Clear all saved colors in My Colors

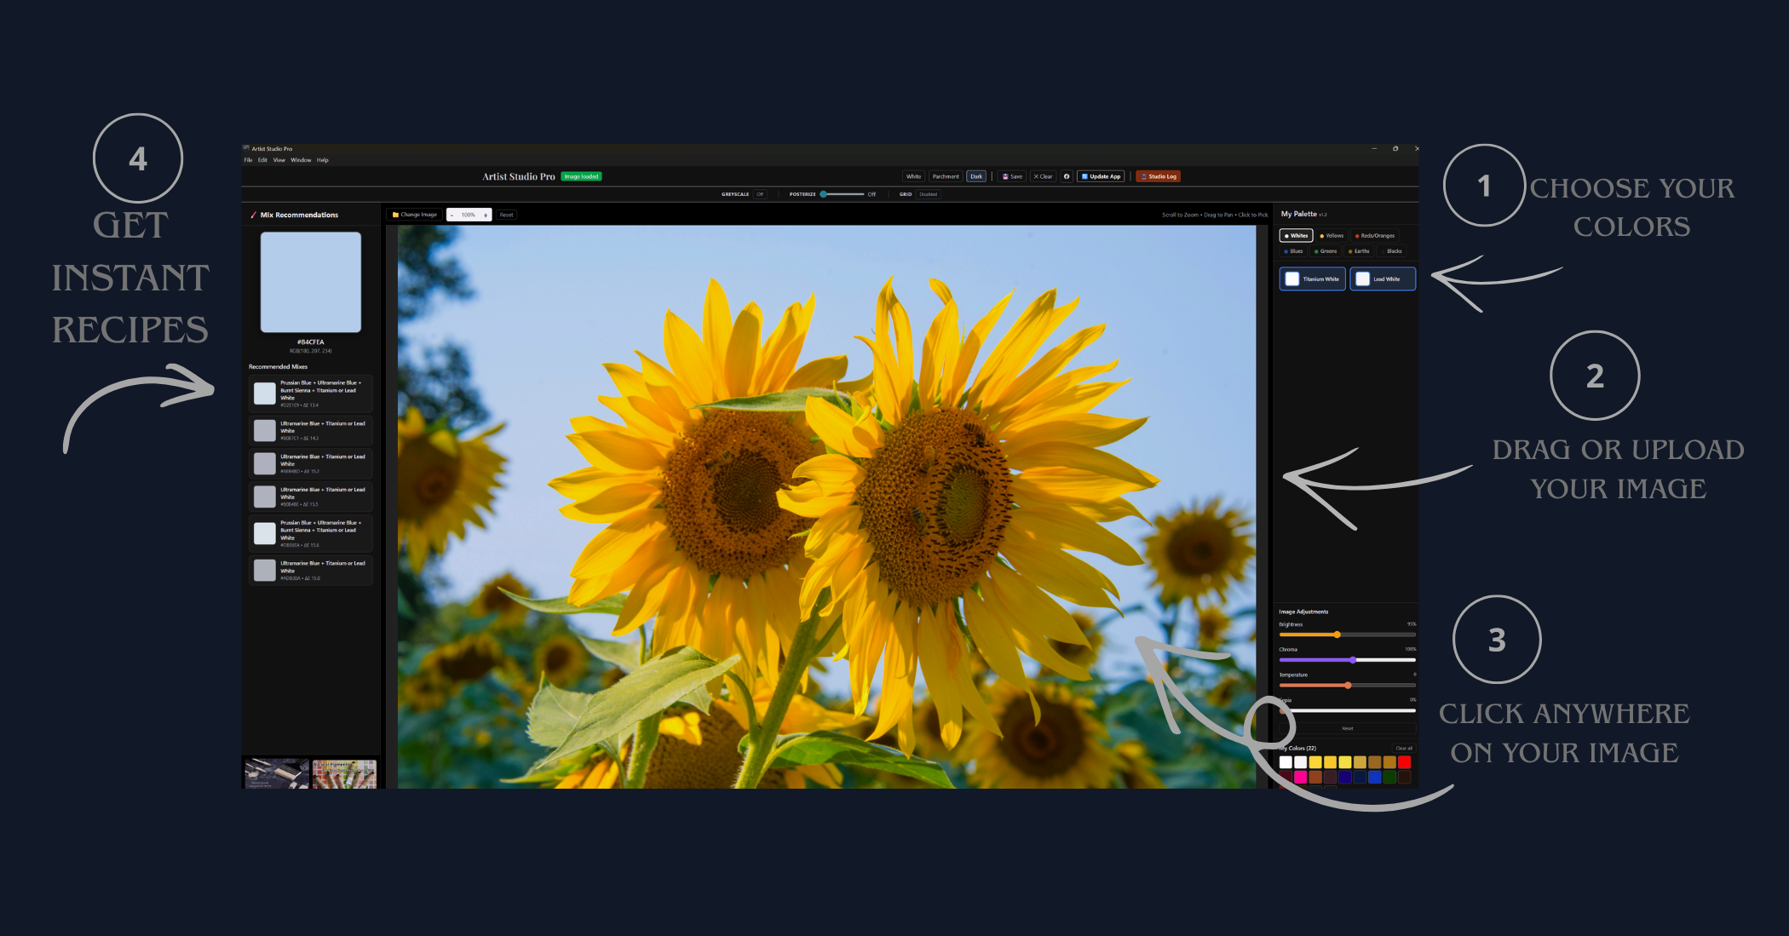point(1404,749)
